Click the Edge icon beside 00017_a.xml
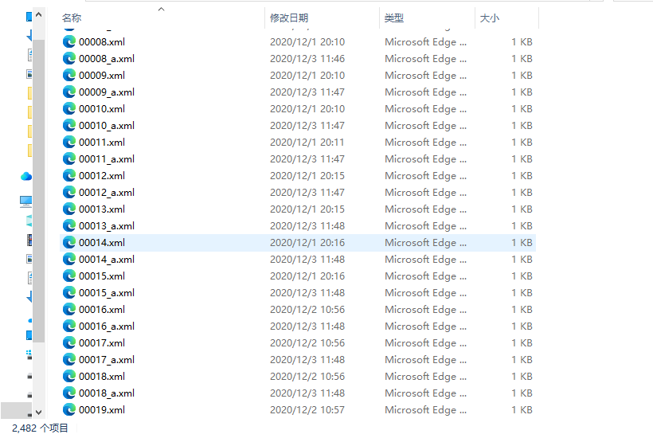The width and height of the screenshot is (653, 438). tap(69, 359)
